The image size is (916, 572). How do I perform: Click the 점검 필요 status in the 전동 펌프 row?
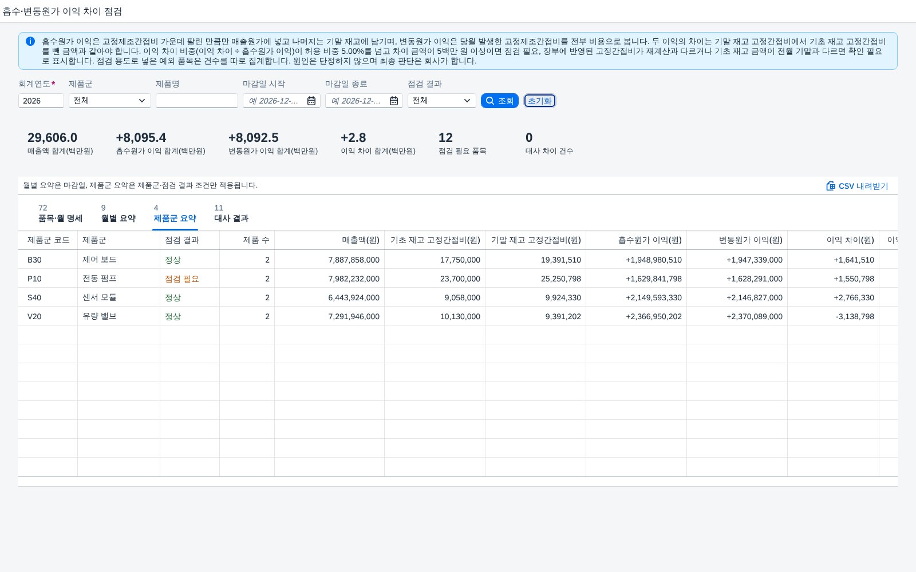[x=182, y=279]
